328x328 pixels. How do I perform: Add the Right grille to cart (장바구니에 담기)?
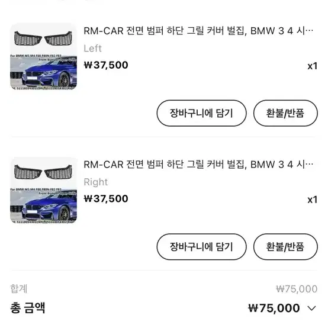201,247
